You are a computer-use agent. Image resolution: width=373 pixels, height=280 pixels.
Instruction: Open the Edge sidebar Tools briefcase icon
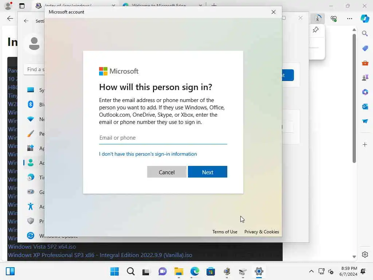[x=365, y=63]
